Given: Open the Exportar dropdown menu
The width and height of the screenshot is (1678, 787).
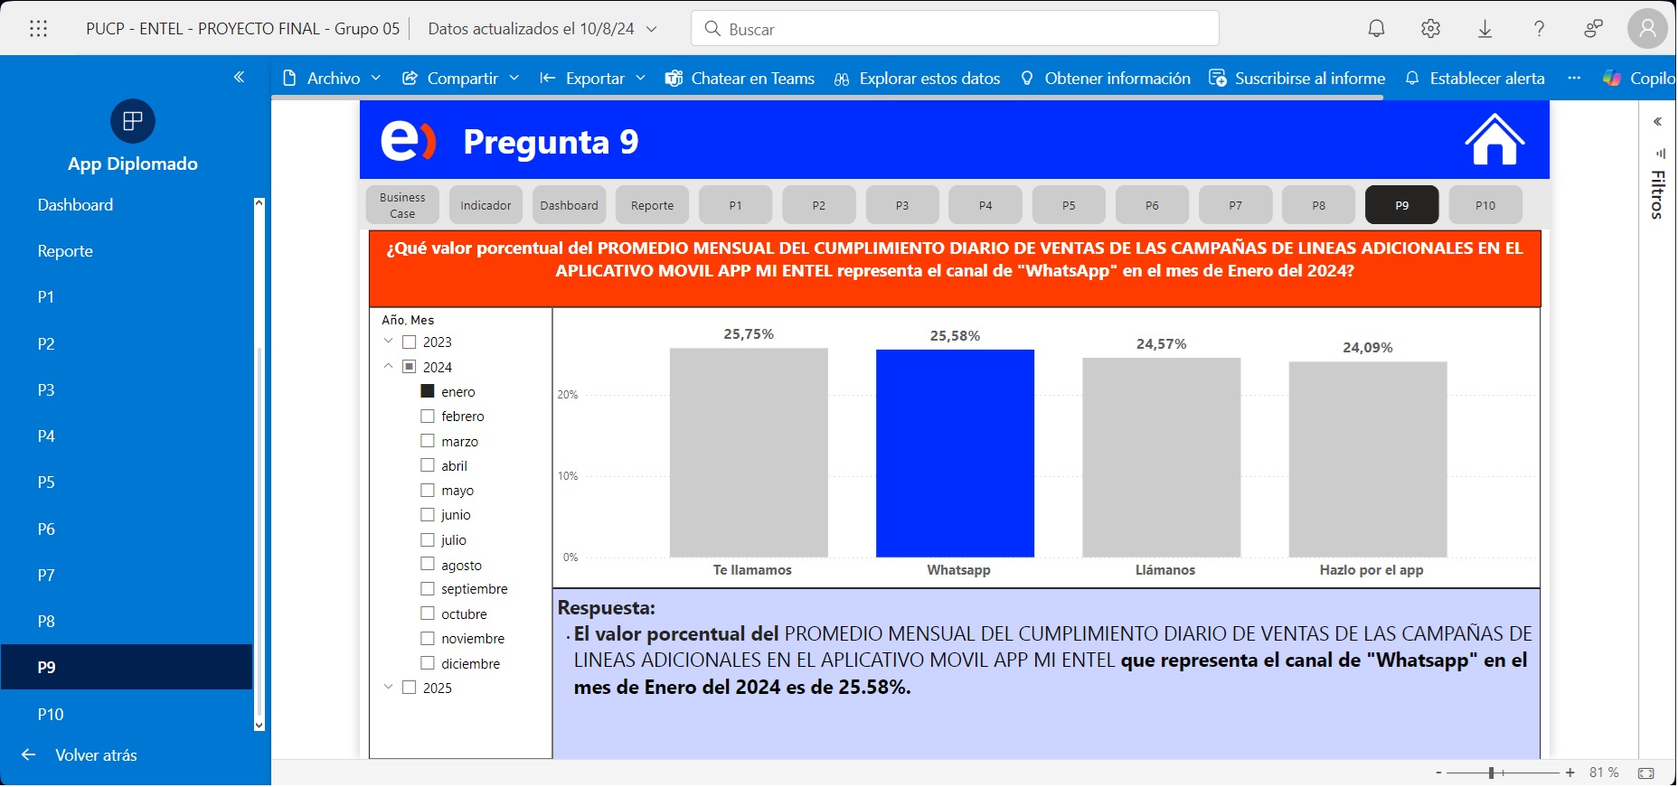Looking at the screenshot, I should [593, 79].
